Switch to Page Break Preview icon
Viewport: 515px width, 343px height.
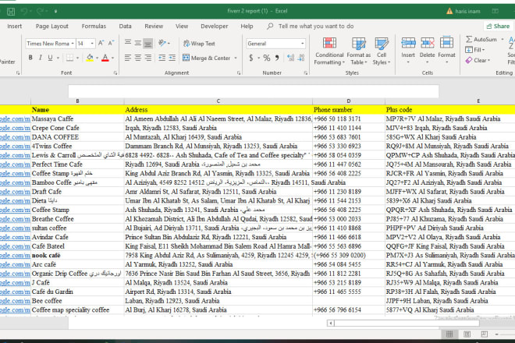pos(484,334)
